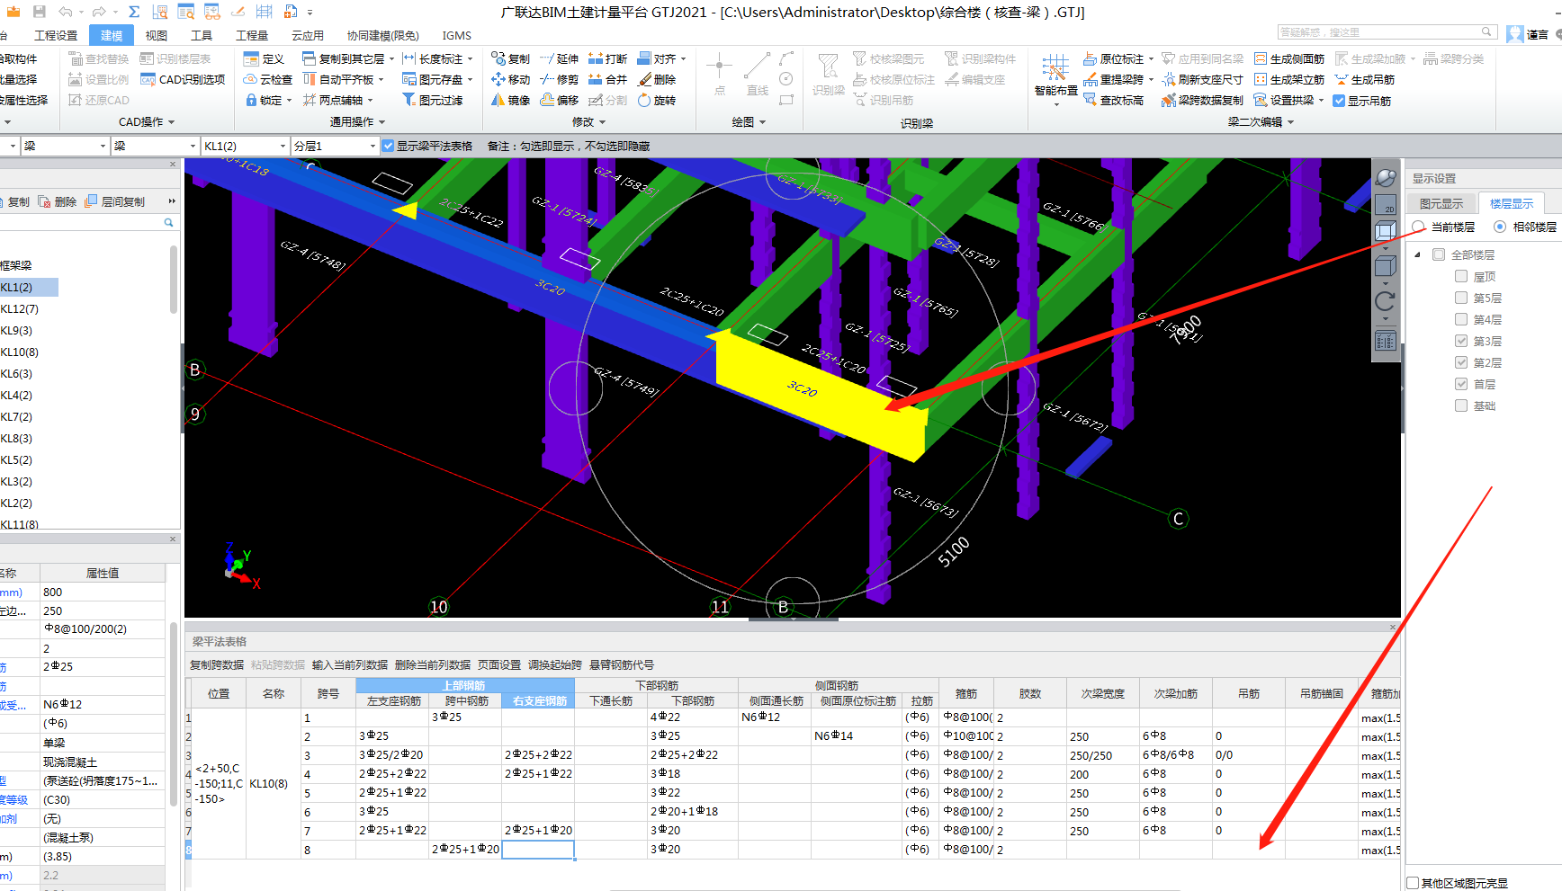Click 页面设置 button
Screen dimensions: 1562x891
499,664
